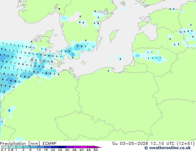
Task: Click the '0.1' legend scale label
Action: (x=3, y=150)
